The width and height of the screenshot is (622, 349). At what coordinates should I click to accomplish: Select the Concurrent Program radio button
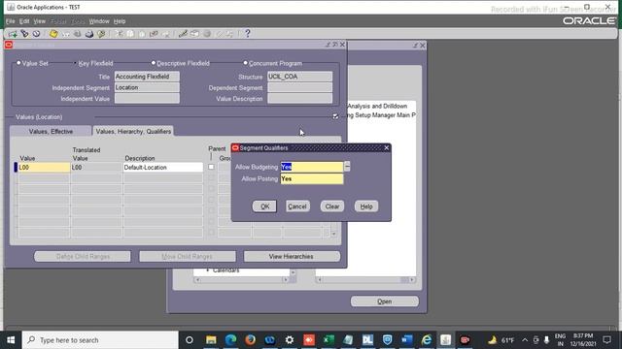245,63
